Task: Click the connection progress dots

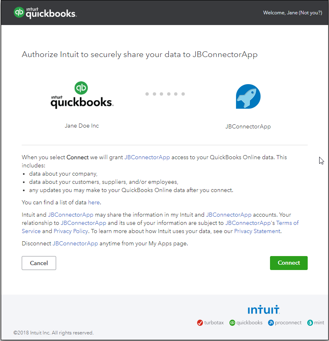Action: (x=165, y=94)
